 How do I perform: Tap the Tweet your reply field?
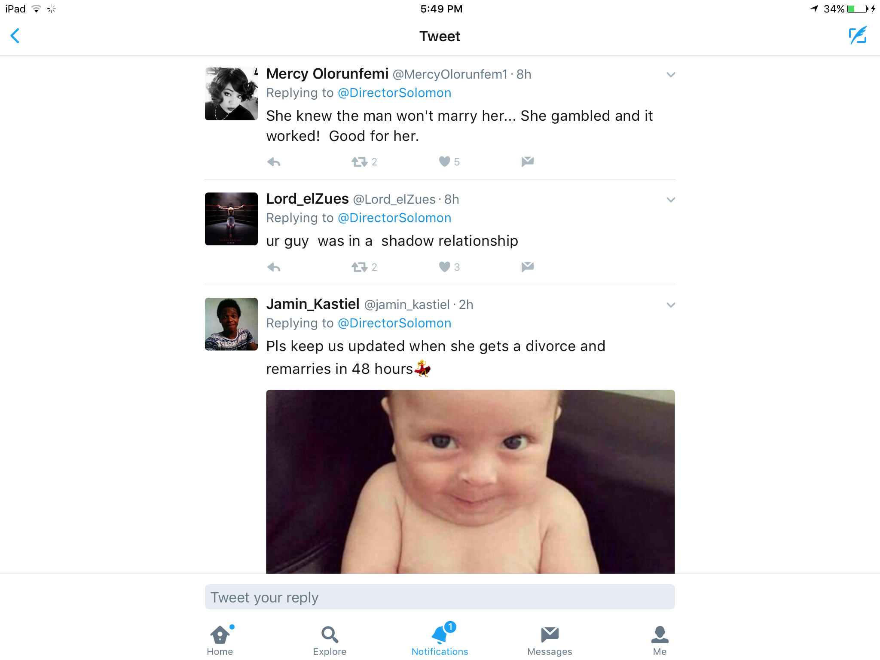(x=440, y=597)
